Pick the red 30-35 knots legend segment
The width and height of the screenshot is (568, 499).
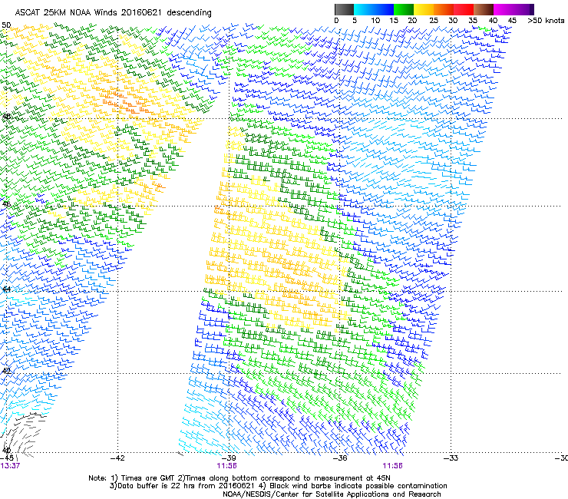pyautogui.click(x=464, y=9)
